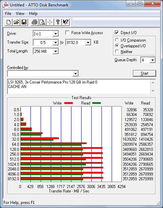Viewport: 163px width, 208px height.
Task: Click the Start button
Action: 144,73
